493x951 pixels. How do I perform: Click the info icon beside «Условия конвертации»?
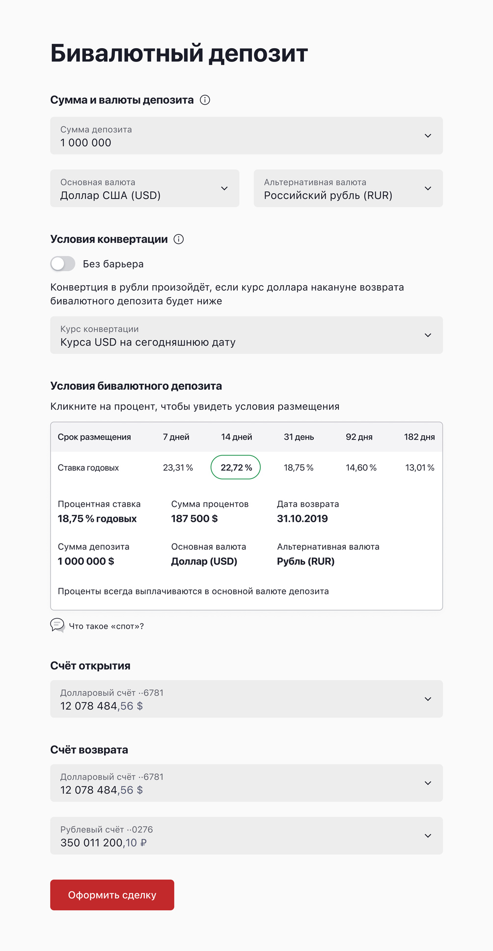(179, 239)
